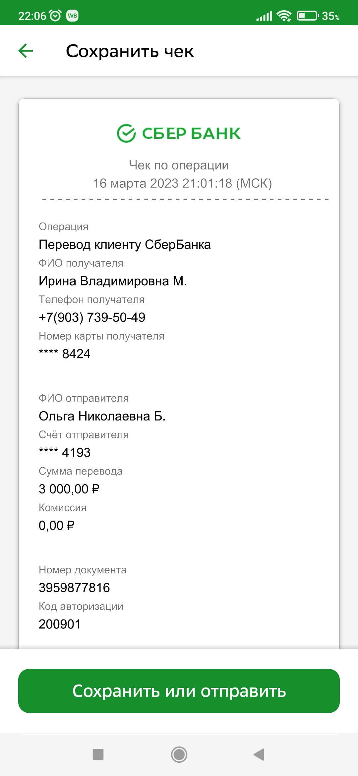358x776 pixels.
Task: Tap the Sberbank checkmark logo
Action: pos(126,133)
